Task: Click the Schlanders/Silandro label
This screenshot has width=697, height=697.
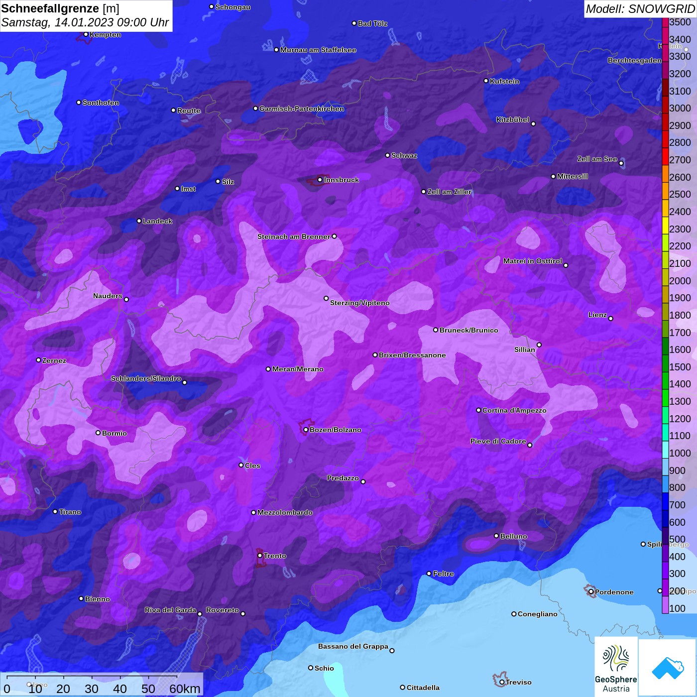Action: [x=146, y=378]
